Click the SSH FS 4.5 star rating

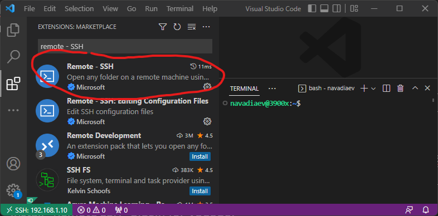[205, 170]
